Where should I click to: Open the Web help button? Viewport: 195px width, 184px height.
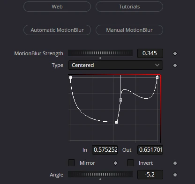pyautogui.click(x=57, y=7)
